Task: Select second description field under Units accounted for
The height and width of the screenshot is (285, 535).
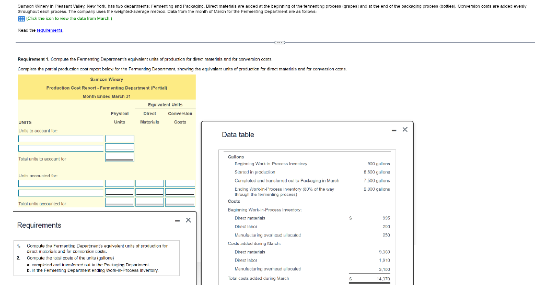Action: [61, 193]
